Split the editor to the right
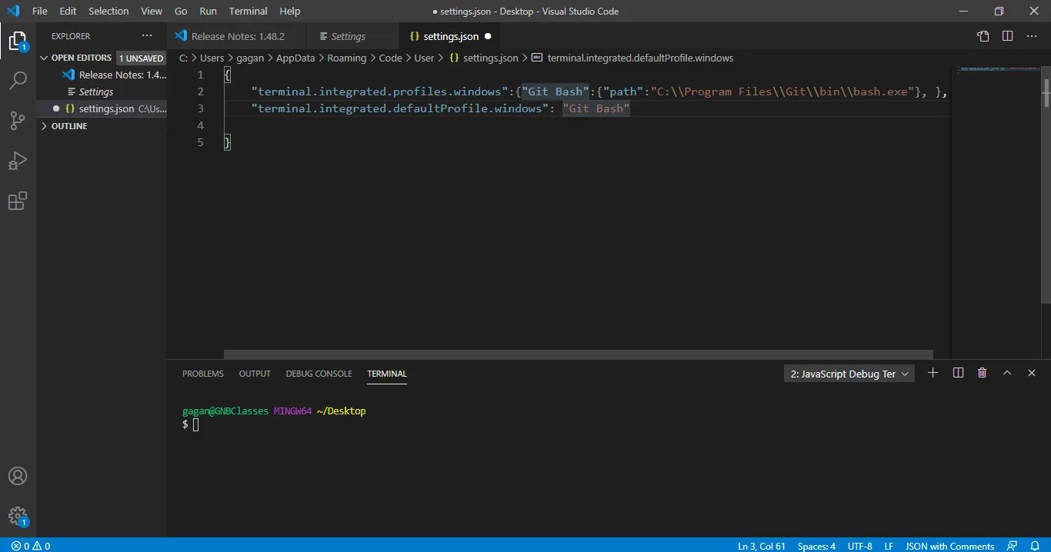The height and width of the screenshot is (552, 1051). click(1007, 36)
